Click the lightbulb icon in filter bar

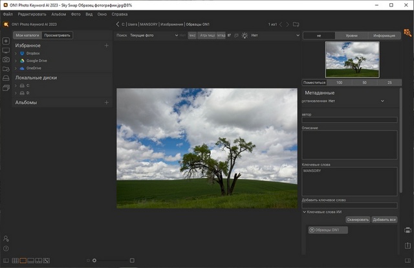(x=244, y=35)
